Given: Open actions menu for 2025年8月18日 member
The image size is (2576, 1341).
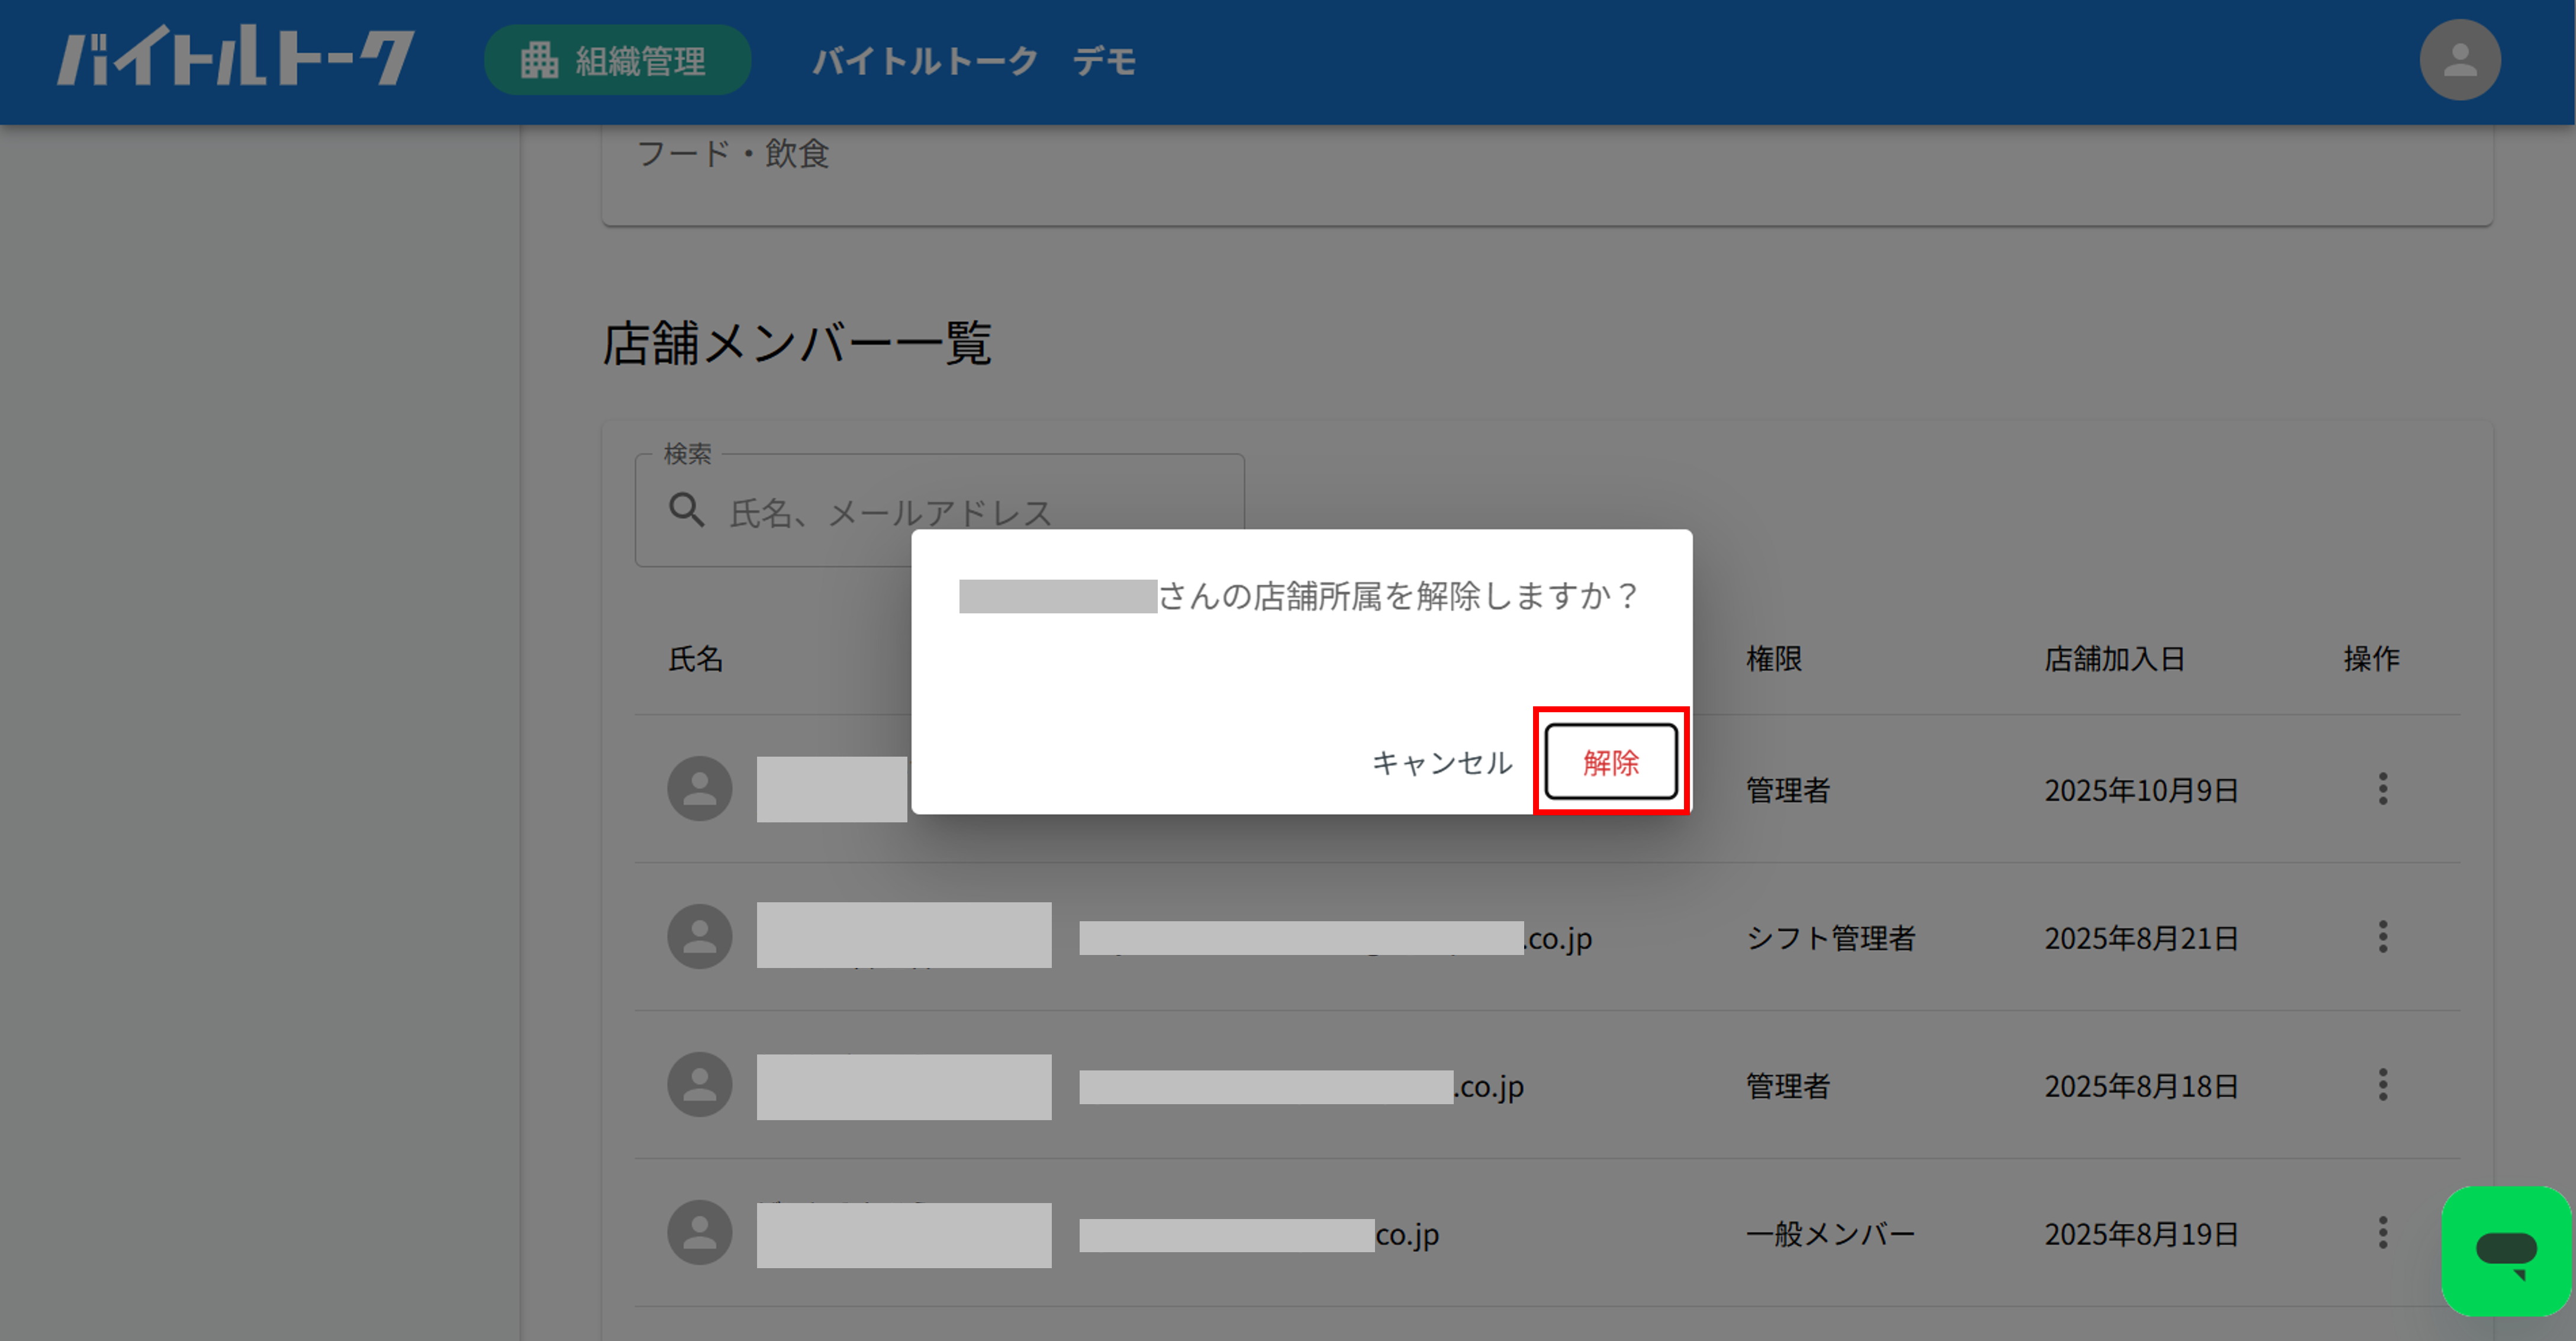Looking at the screenshot, I should coord(2383,1085).
